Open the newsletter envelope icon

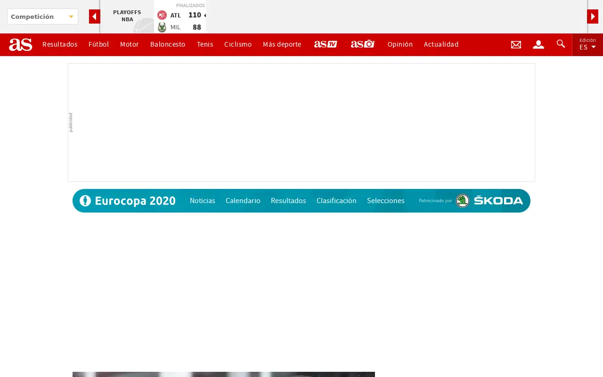point(516,45)
